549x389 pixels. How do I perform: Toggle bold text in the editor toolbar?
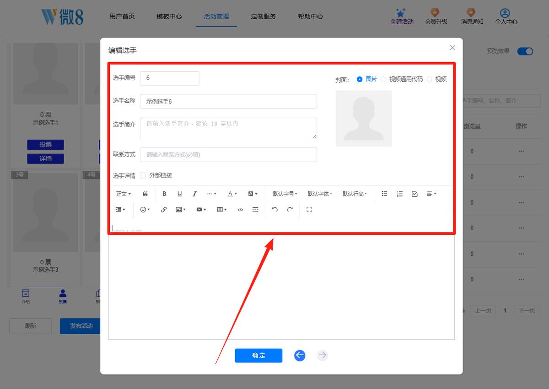click(164, 194)
